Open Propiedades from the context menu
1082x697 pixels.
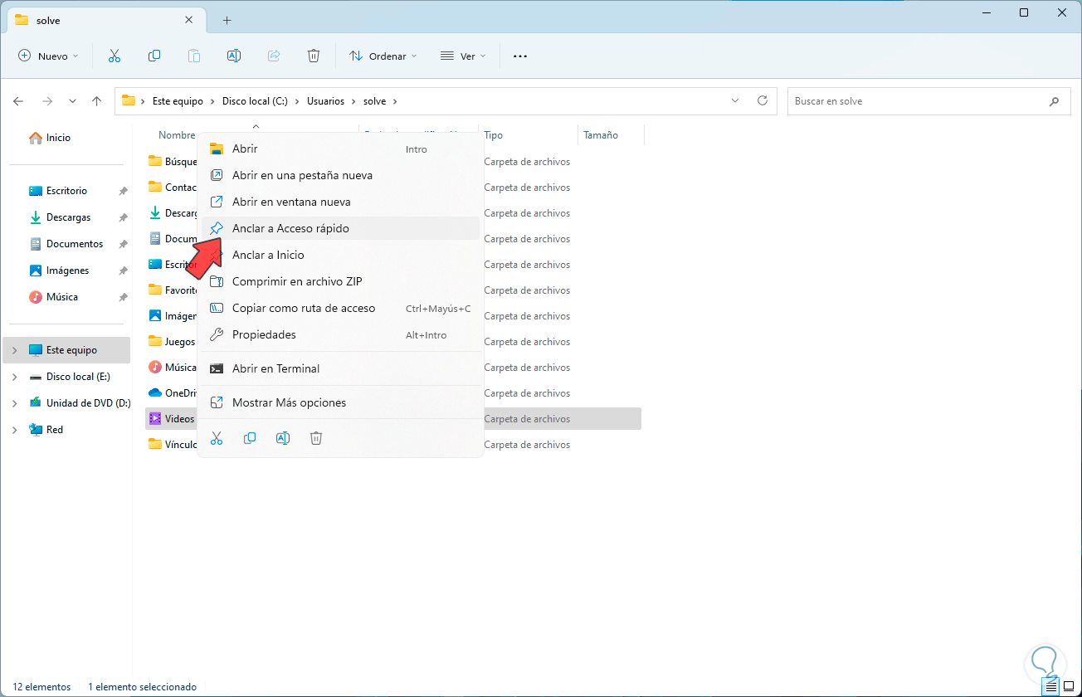pos(340,334)
